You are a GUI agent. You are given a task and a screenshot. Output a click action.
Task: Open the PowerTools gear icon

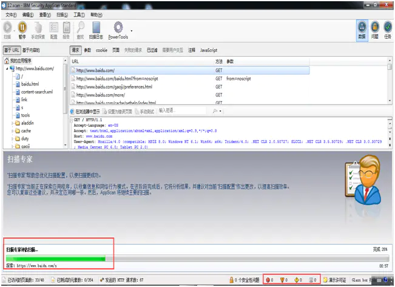click(x=118, y=27)
